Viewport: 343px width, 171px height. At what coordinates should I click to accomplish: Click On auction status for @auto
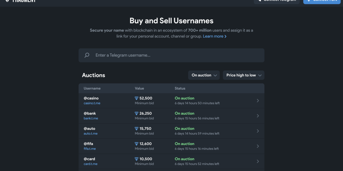pos(184,129)
